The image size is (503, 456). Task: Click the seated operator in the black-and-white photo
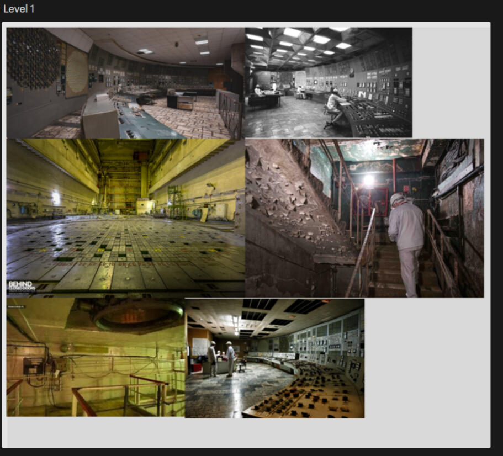333,105
